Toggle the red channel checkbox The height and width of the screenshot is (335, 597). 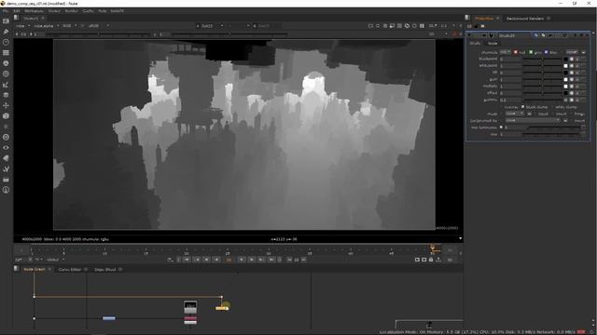516,52
